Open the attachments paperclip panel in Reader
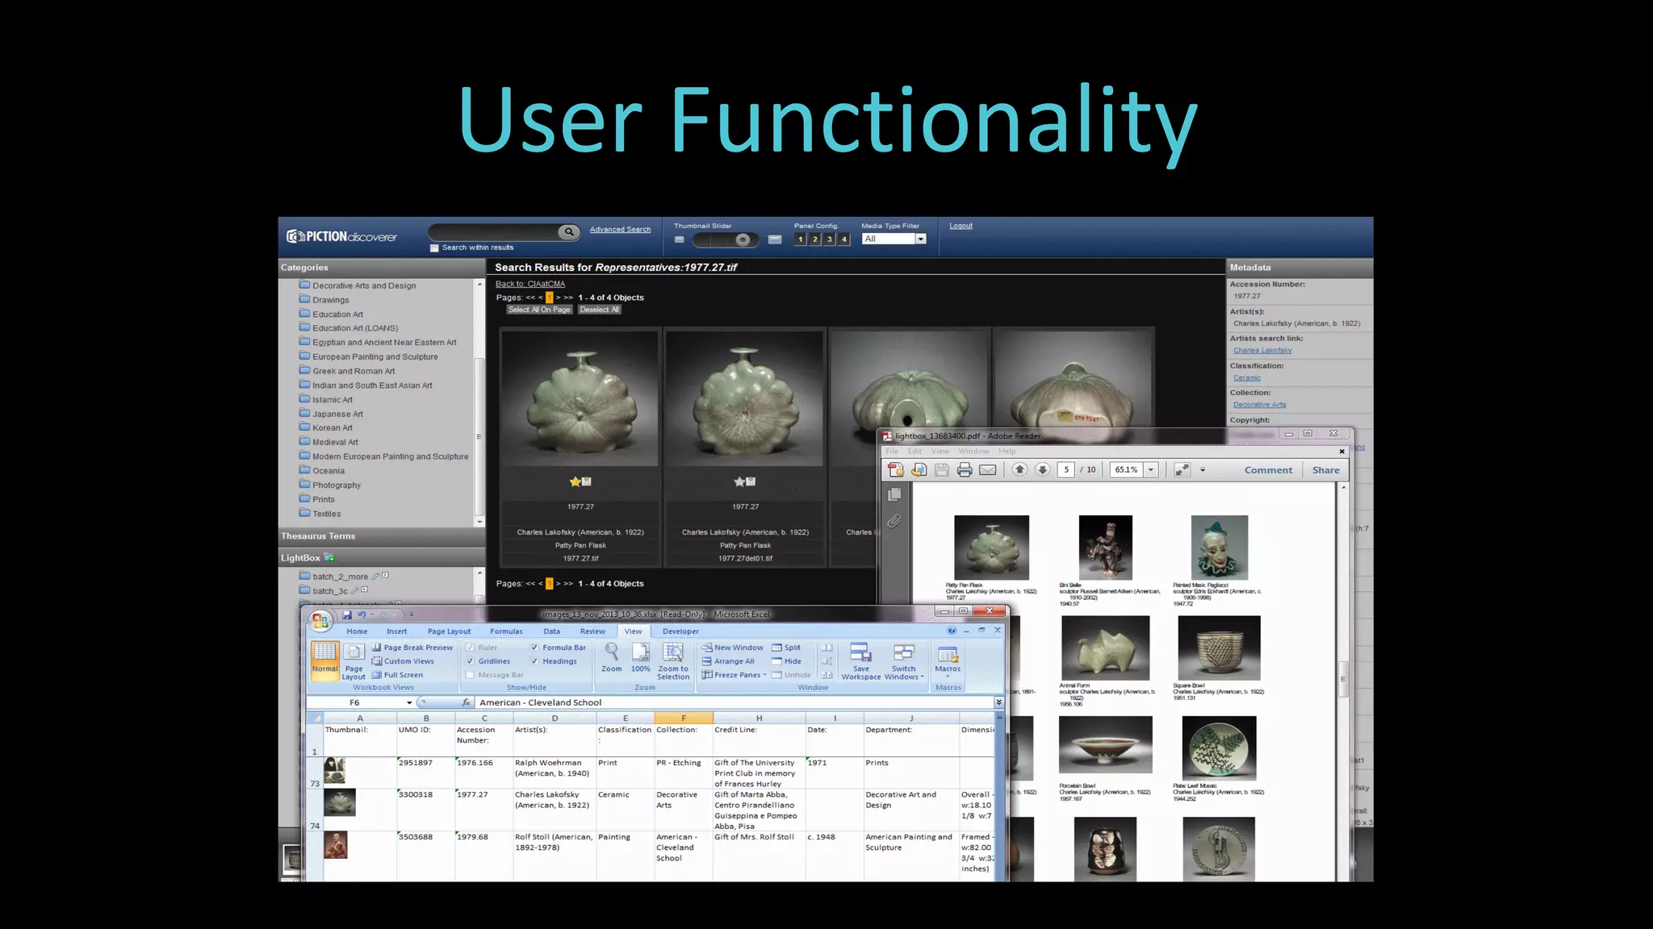The height and width of the screenshot is (929, 1653). (x=894, y=522)
